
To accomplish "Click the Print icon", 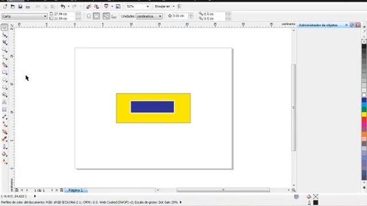I will 28,7.
